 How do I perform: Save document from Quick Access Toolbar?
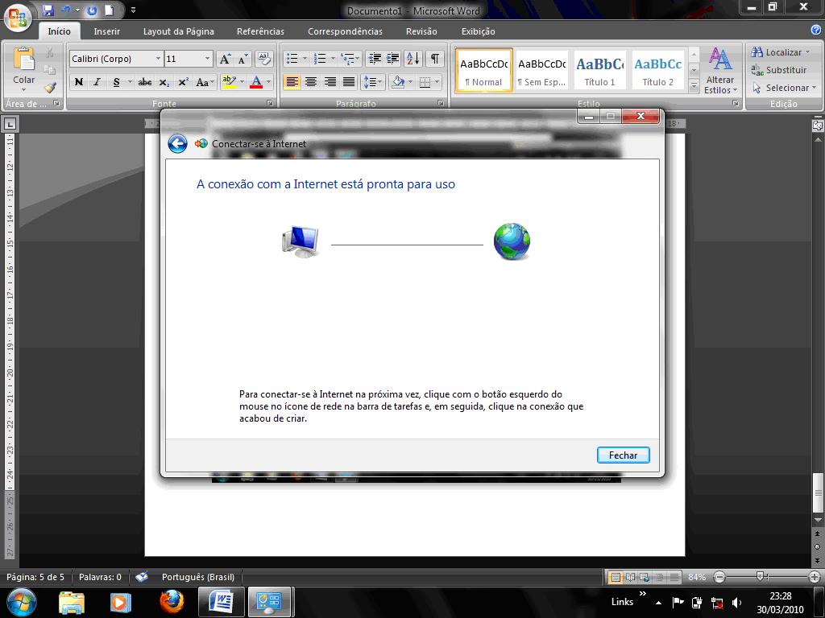point(48,10)
